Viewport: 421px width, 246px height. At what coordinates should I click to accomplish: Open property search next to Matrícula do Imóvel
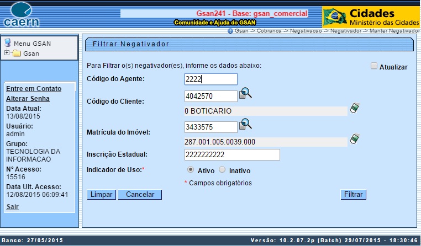(x=245, y=125)
